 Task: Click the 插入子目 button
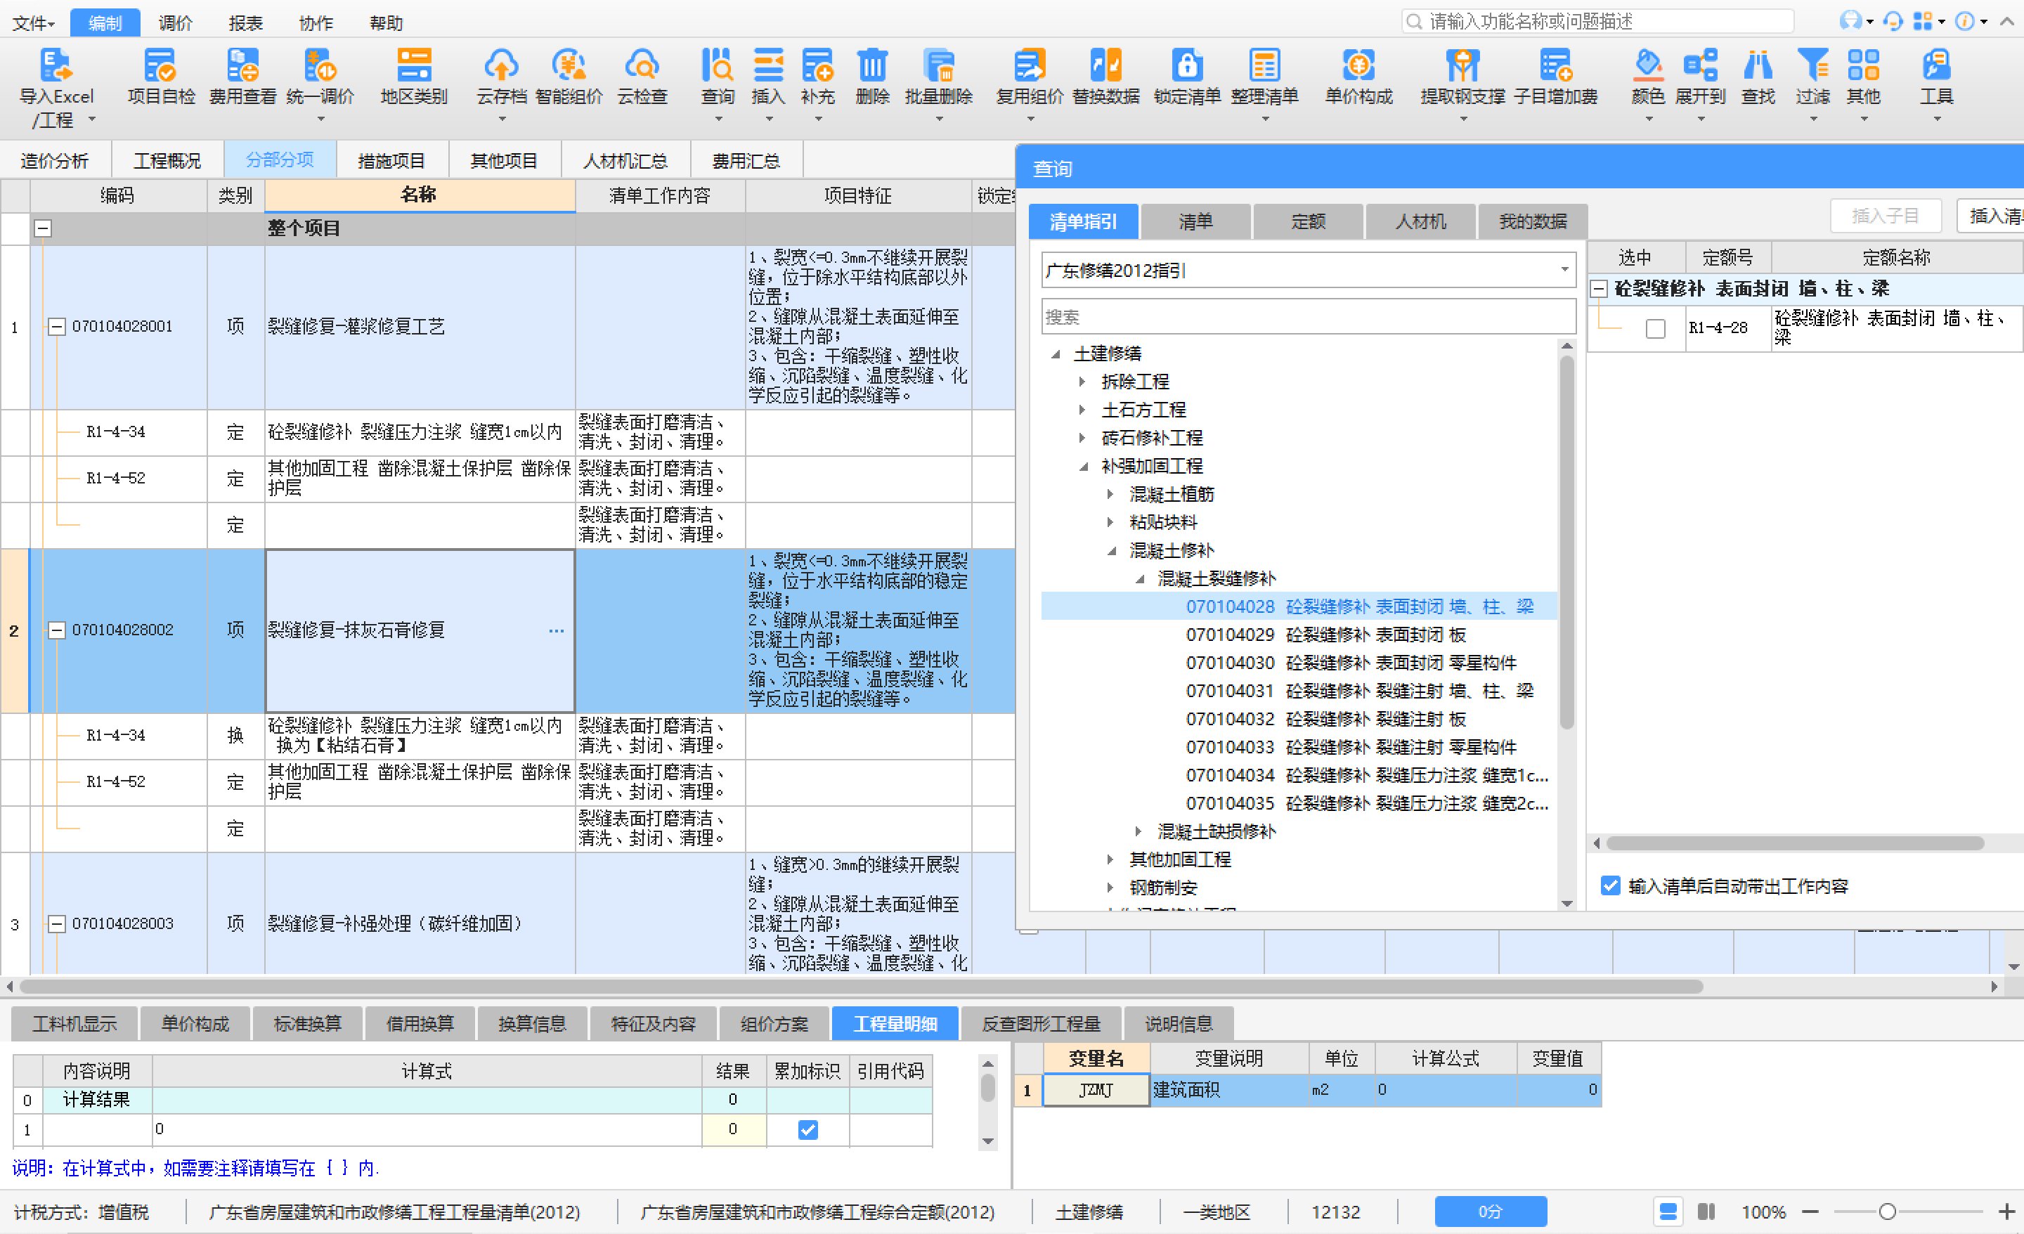(x=1885, y=216)
